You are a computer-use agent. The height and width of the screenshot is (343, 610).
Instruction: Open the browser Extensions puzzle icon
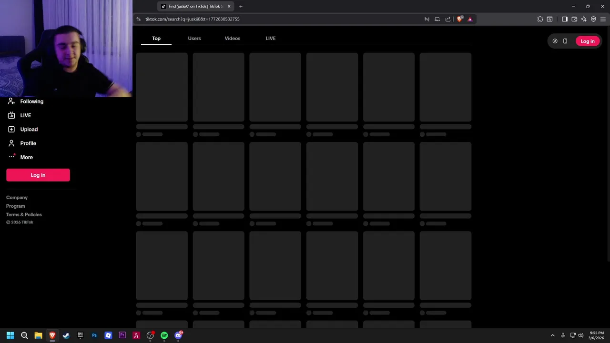tap(540, 19)
